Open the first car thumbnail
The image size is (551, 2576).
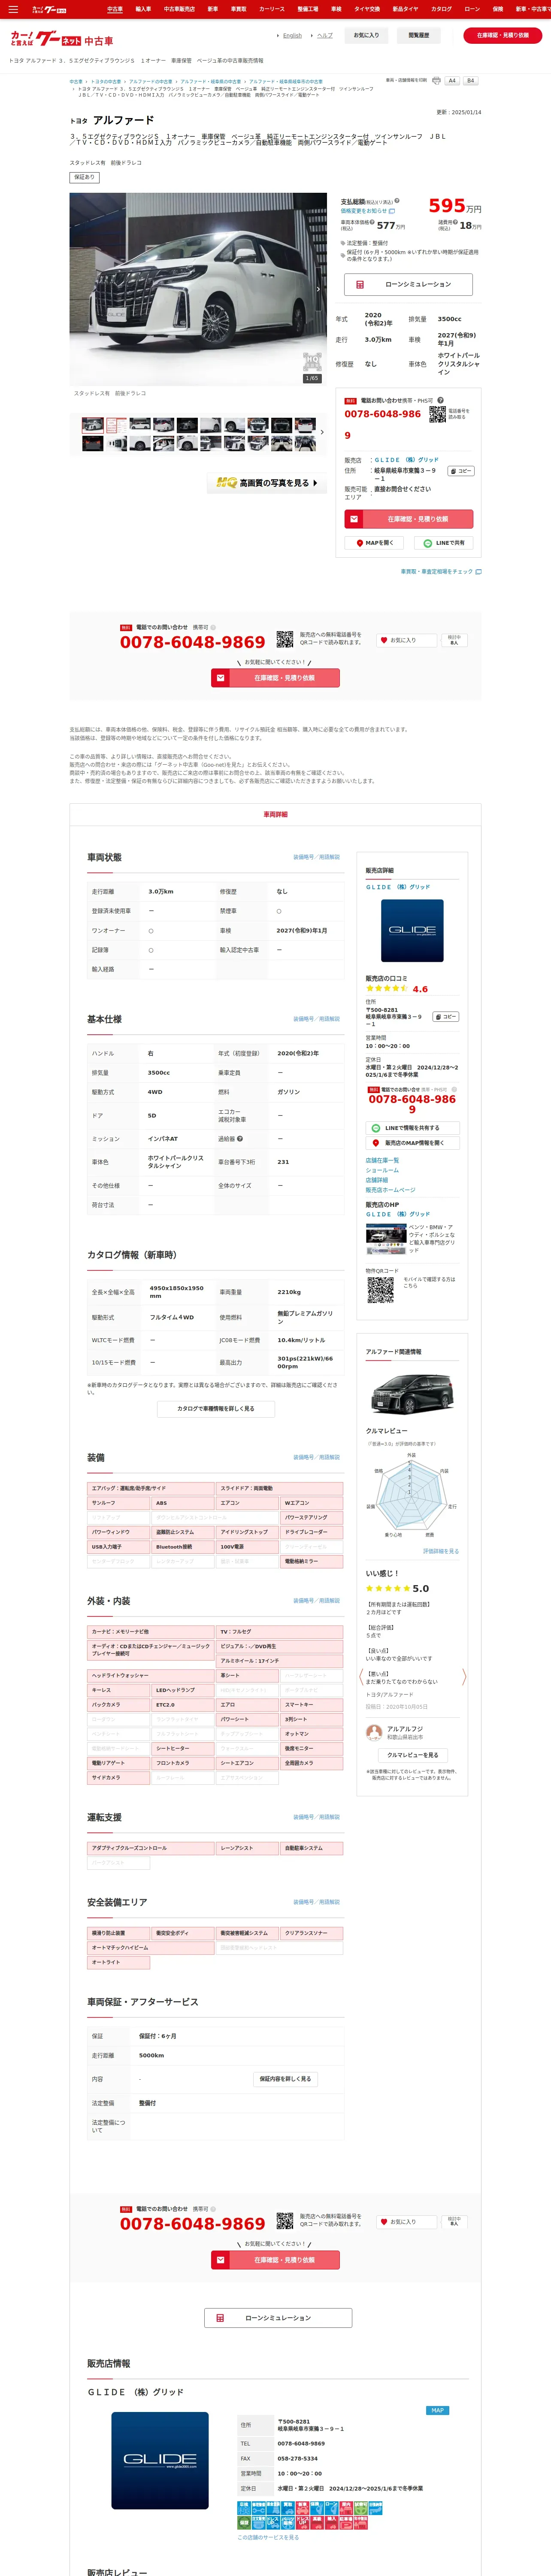(93, 425)
